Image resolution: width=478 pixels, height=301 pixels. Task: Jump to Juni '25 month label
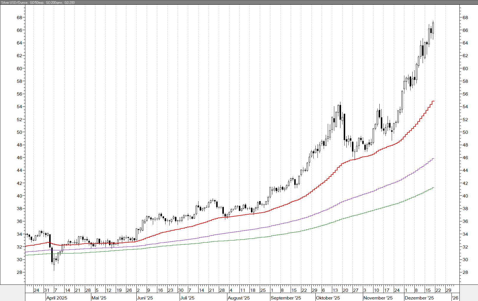click(x=145, y=298)
